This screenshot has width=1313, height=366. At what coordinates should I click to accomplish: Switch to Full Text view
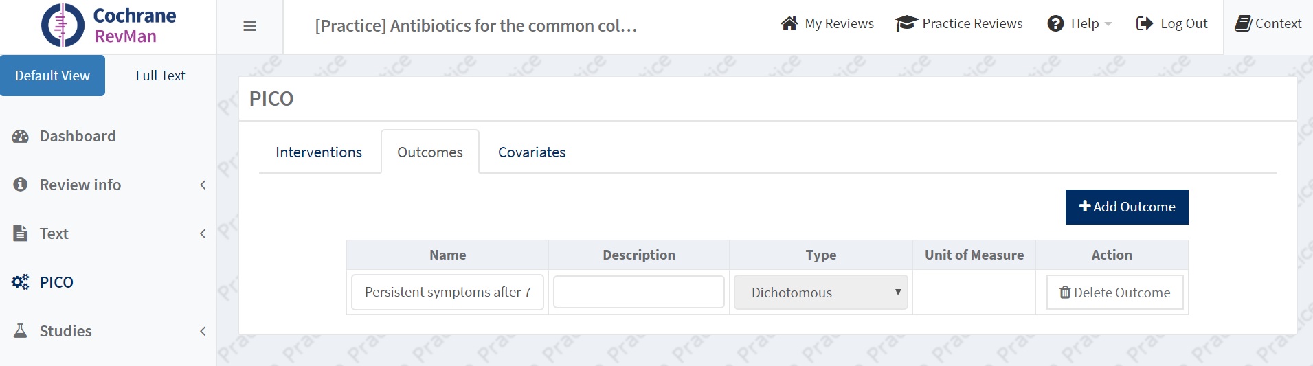click(160, 76)
